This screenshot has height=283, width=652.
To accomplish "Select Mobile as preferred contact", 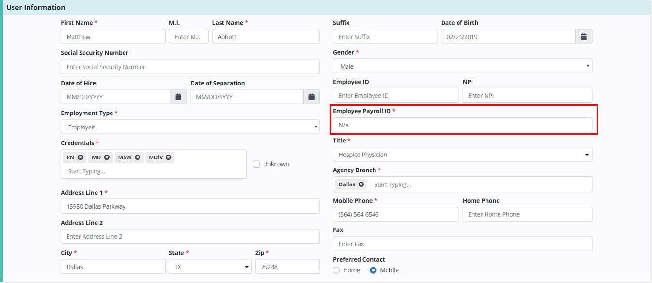I will pos(373,270).
